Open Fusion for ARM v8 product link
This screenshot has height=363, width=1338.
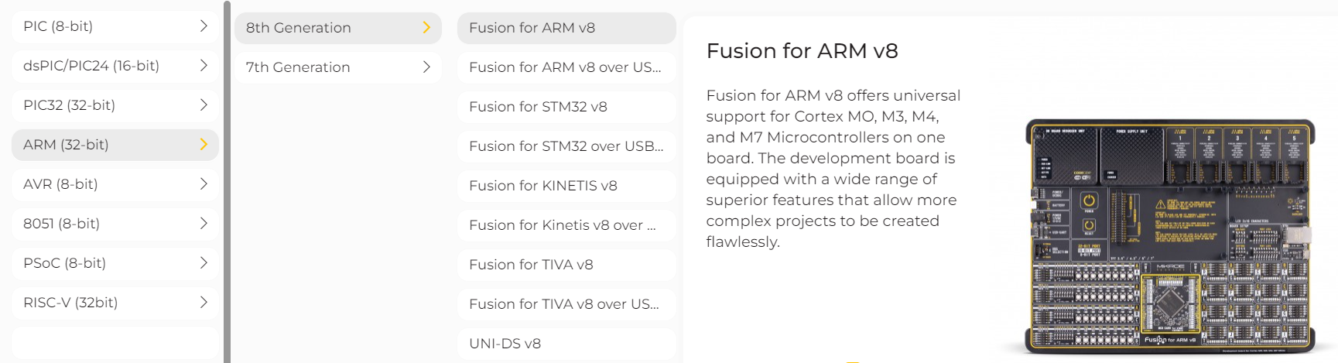[x=566, y=28]
